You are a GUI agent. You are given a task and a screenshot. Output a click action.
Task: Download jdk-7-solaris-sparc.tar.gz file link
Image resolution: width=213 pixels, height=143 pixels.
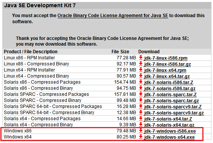(171, 101)
